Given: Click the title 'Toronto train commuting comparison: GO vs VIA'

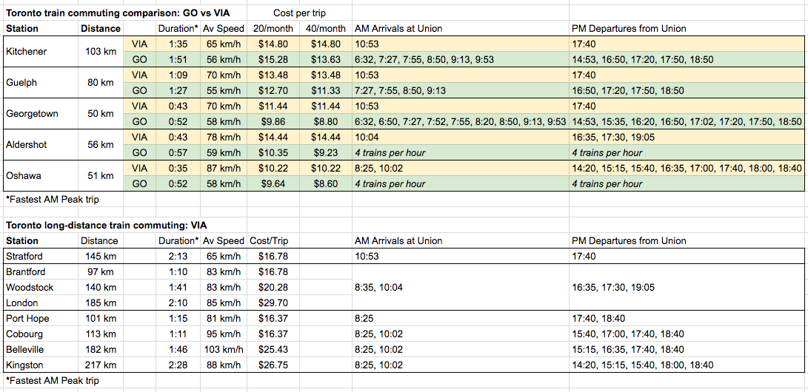Looking at the screenshot, I should click(119, 13).
